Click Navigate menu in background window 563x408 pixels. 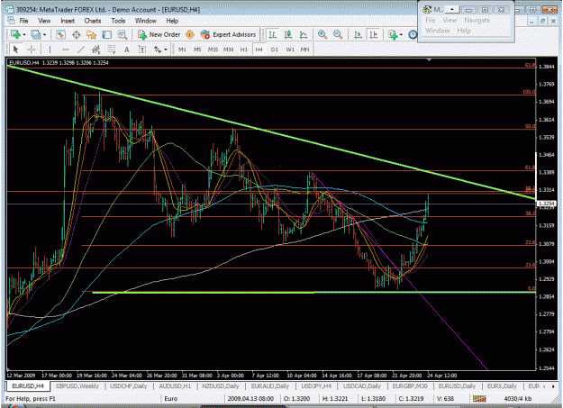pos(477,20)
